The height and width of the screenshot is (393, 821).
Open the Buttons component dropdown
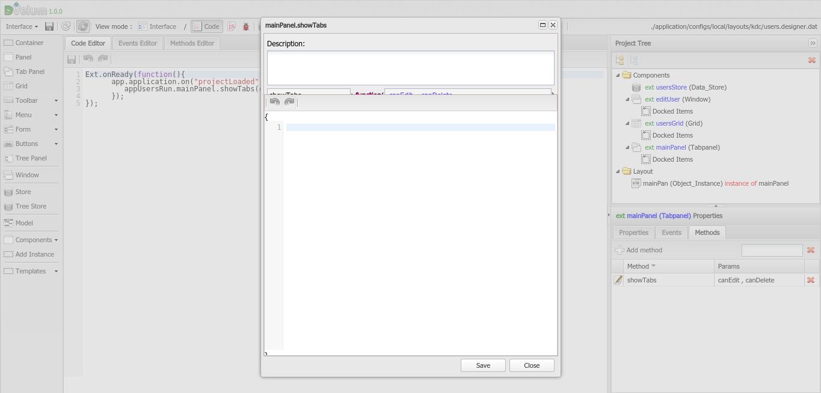(x=31, y=144)
